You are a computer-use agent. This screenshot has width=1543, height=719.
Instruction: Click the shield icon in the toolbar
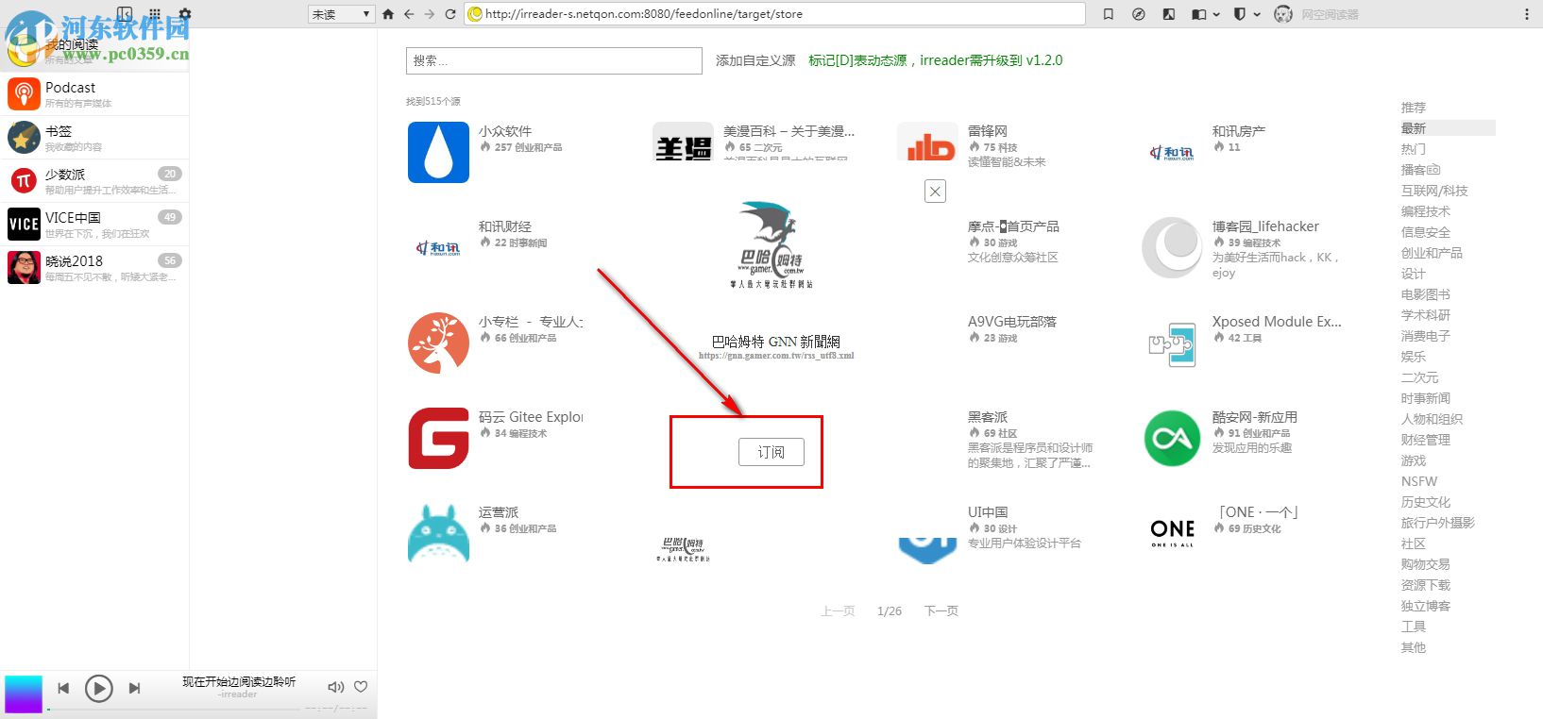pyautogui.click(x=1240, y=14)
